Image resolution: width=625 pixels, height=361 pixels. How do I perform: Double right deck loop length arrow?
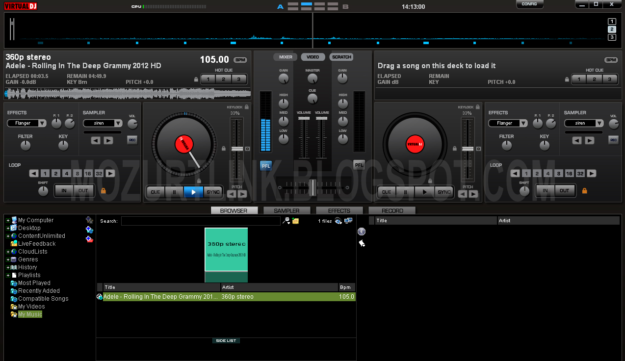(592, 173)
